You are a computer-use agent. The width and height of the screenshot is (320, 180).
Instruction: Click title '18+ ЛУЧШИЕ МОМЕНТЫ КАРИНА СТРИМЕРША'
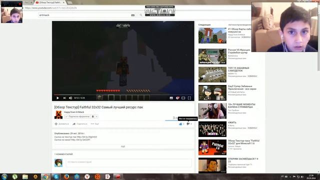[241, 105]
